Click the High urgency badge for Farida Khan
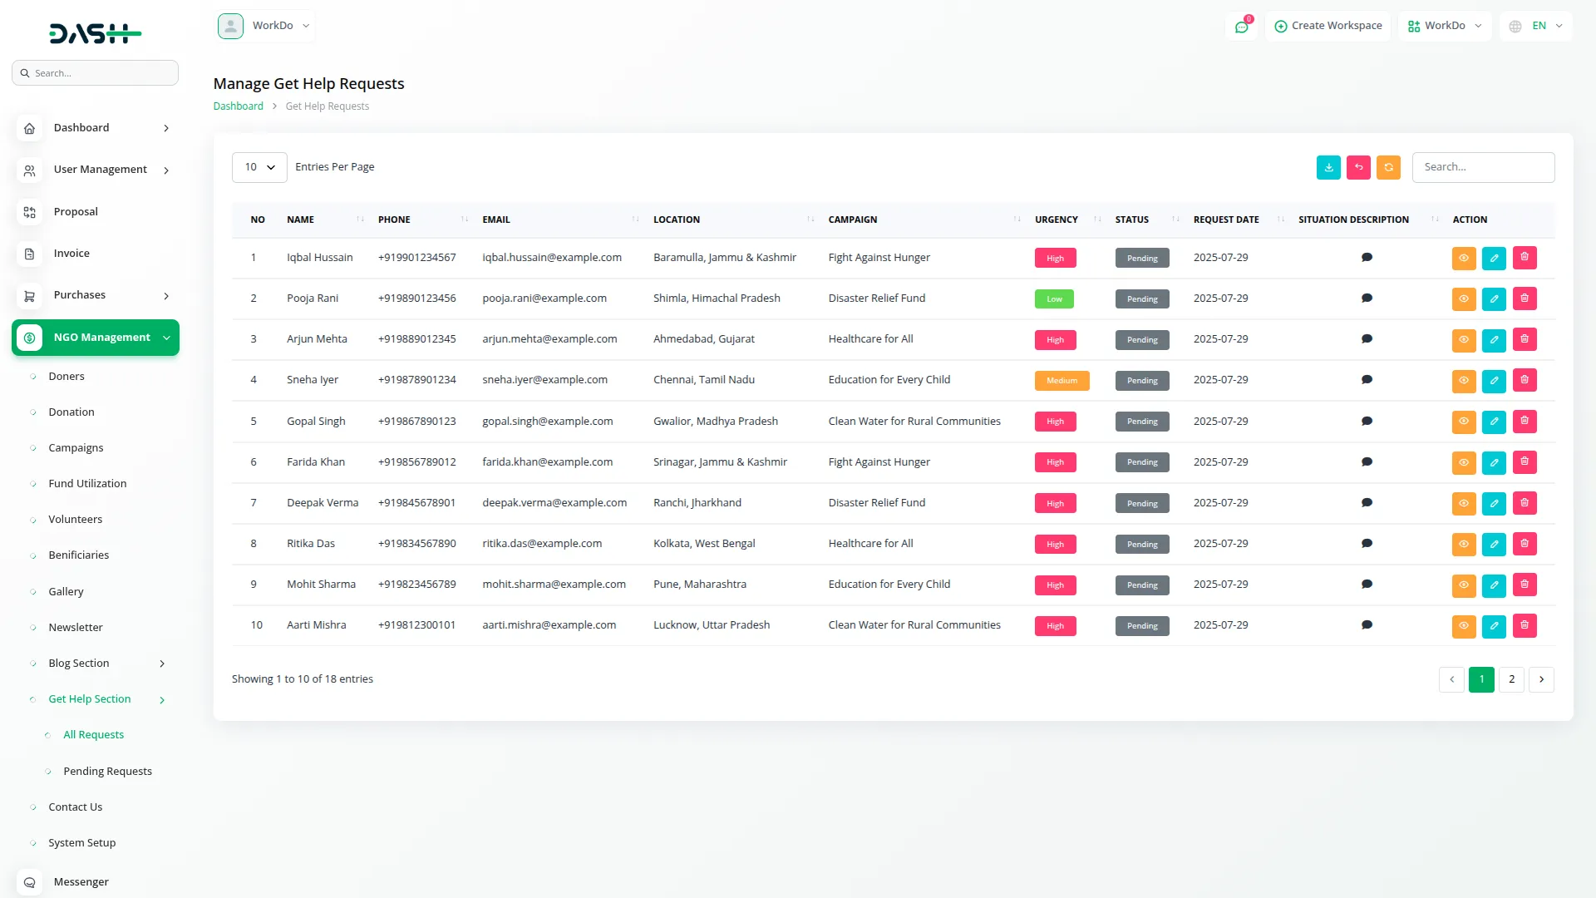This screenshot has height=898, width=1596. 1055,462
